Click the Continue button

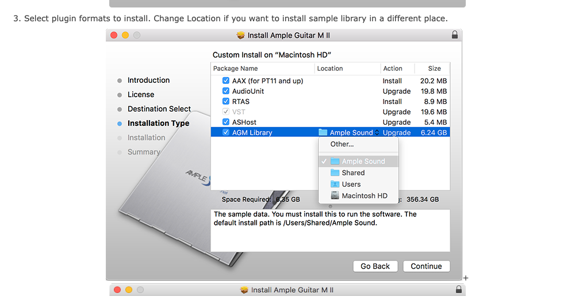click(426, 266)
